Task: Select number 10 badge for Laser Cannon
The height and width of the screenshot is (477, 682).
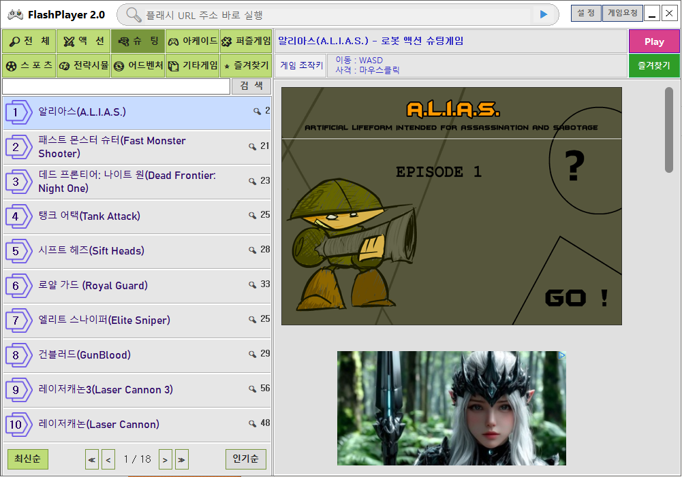Action: pyautogui.click(x=18, y=425)
